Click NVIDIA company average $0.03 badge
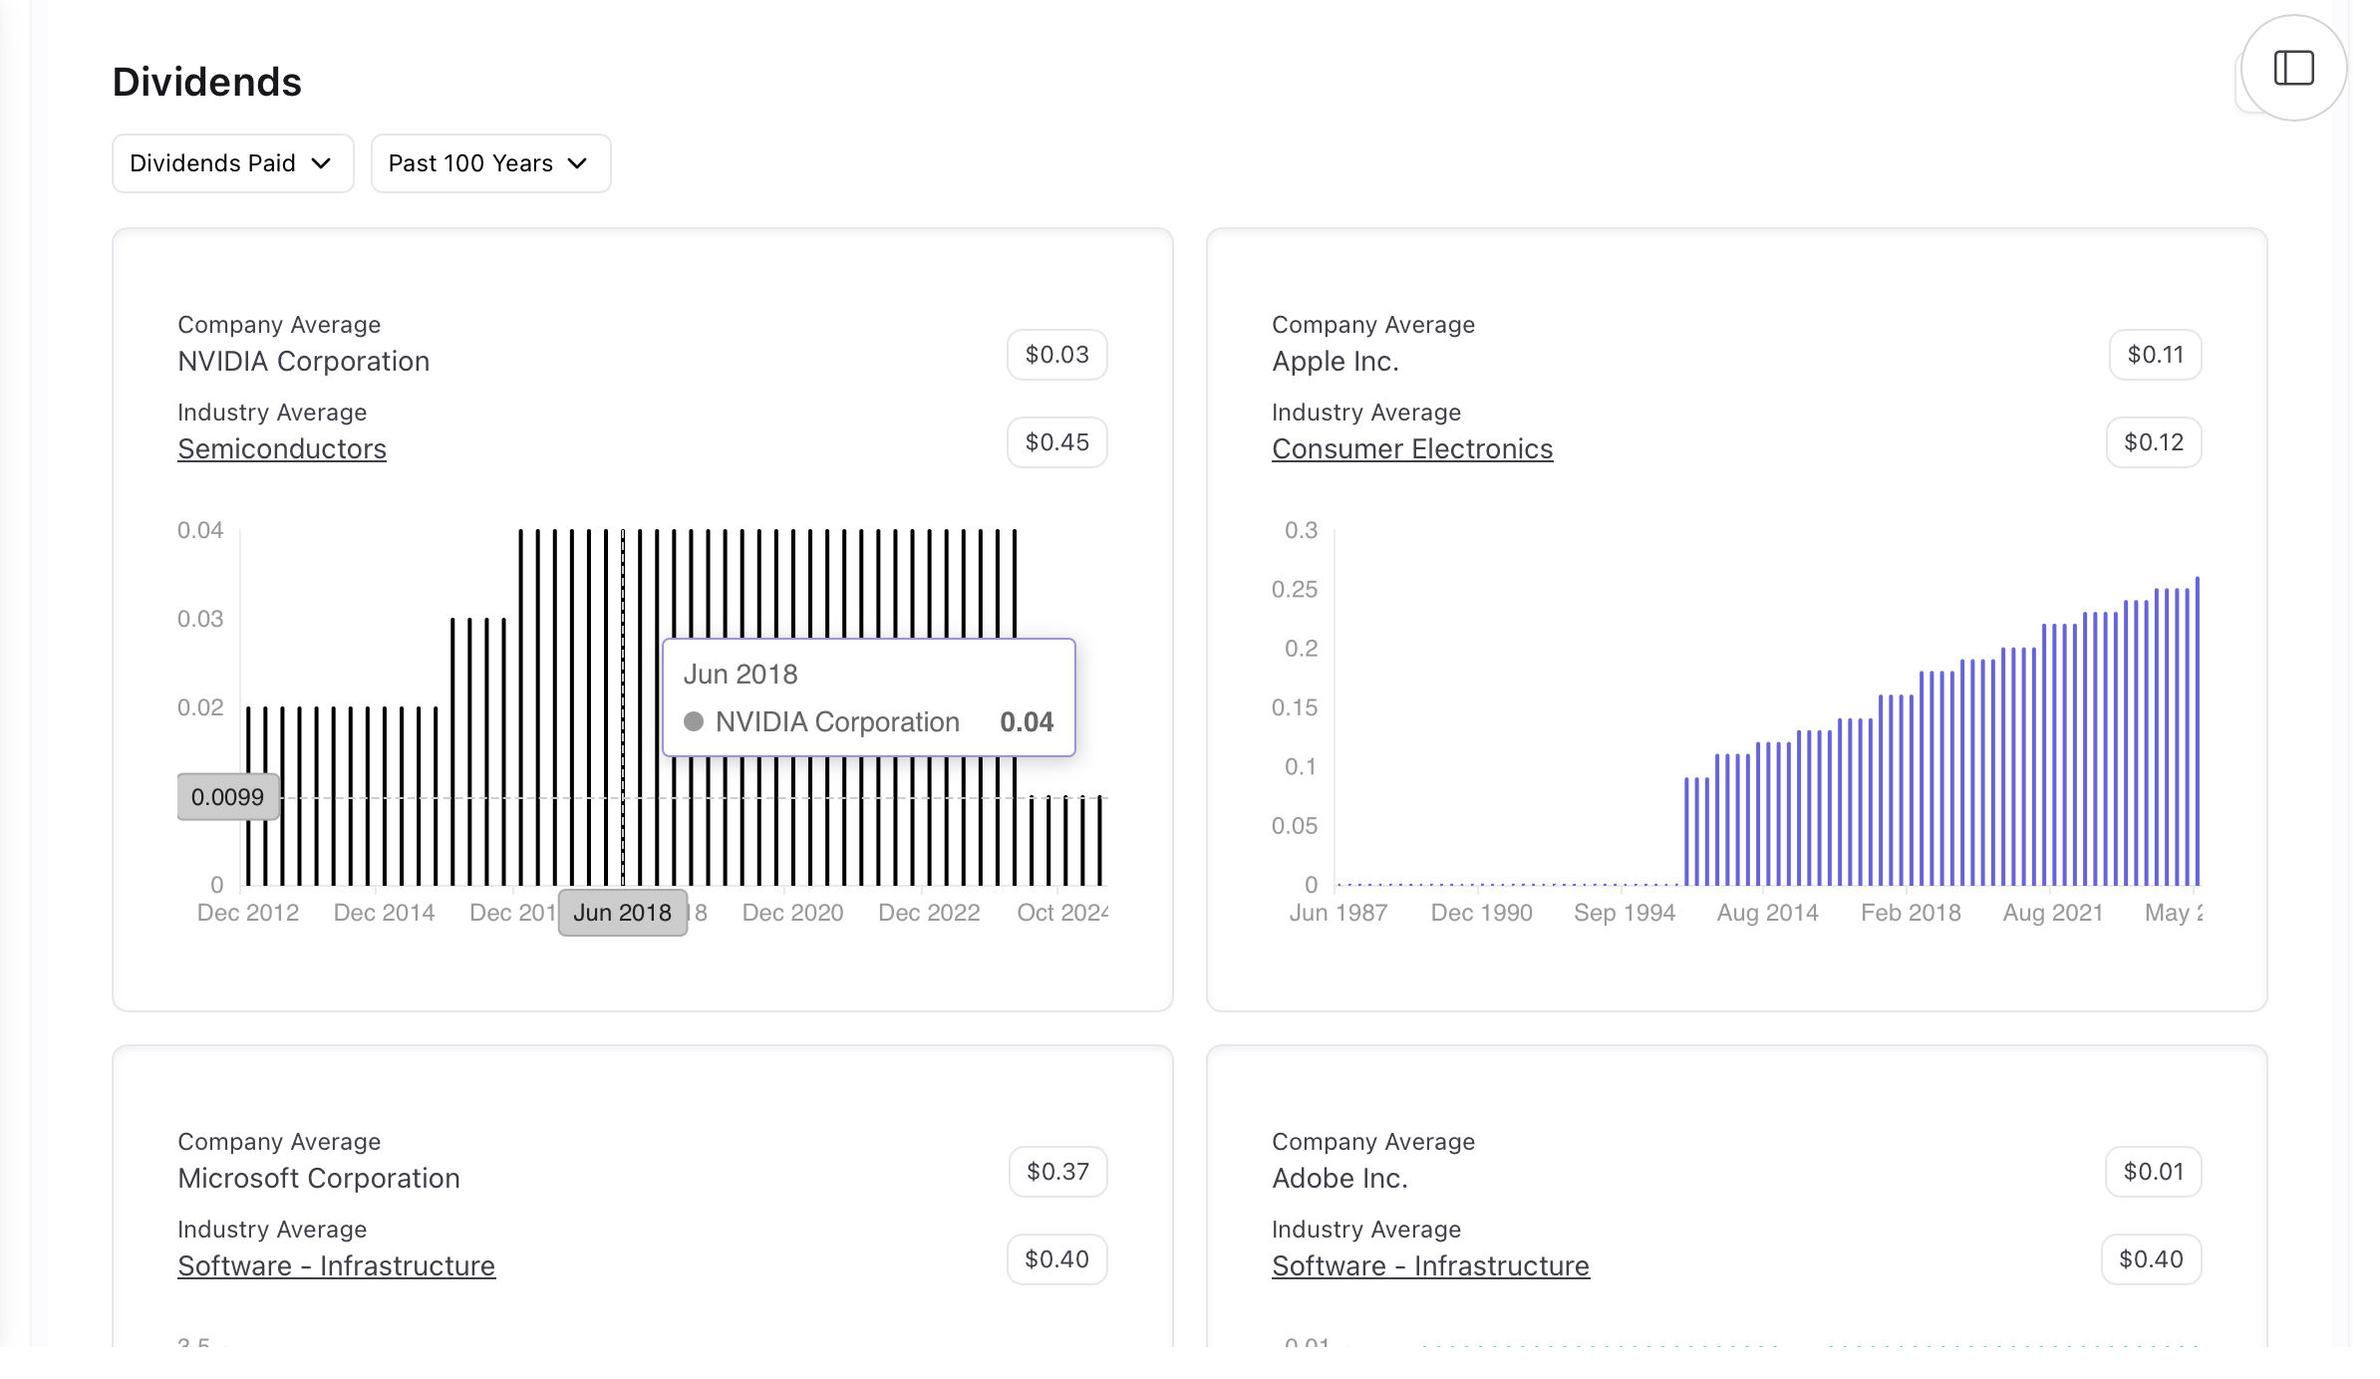Screen dimensions: 2380x1379 point(1056,355)
